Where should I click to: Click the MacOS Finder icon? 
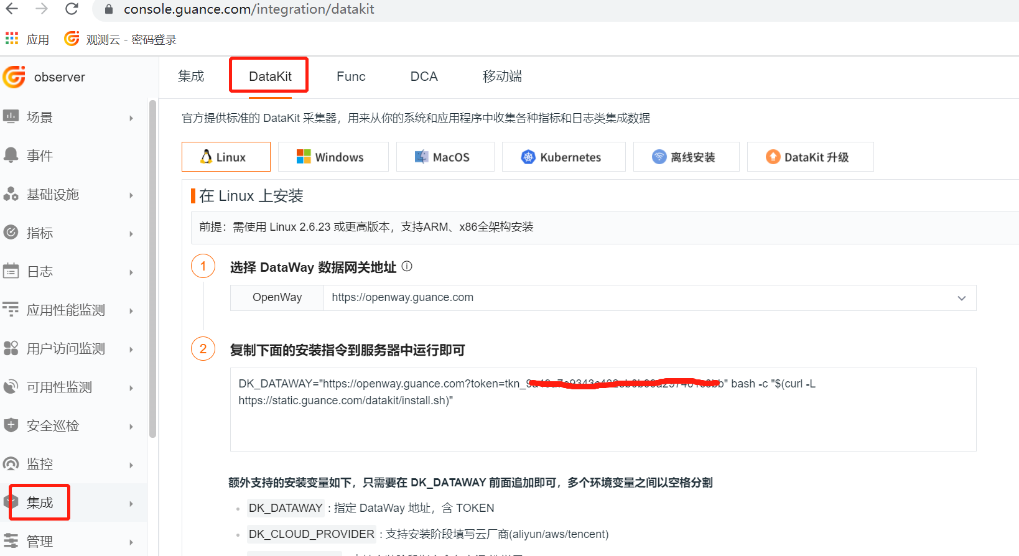(x=421, y=157)
